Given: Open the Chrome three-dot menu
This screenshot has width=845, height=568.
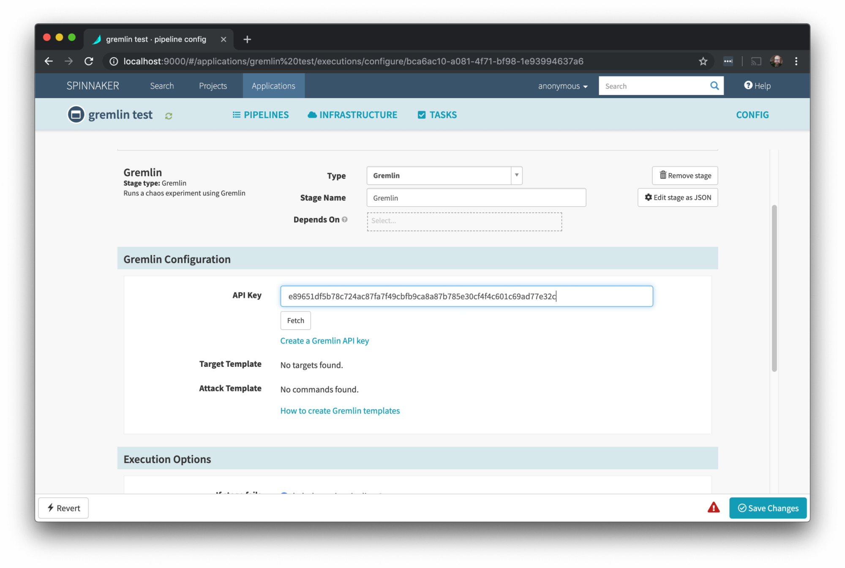Looking at the screenshot, I should point(796,61).
